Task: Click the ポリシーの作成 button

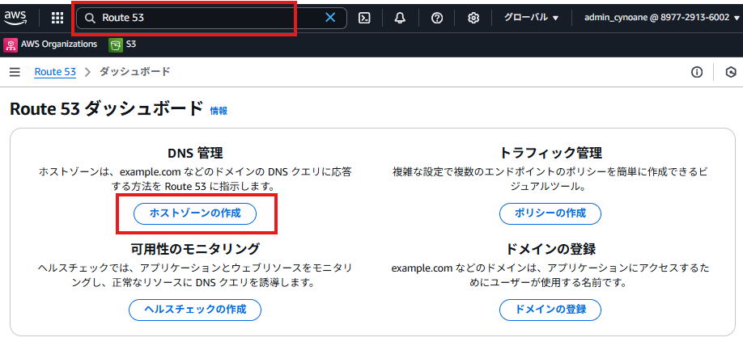Action: (x=550, y=213)
